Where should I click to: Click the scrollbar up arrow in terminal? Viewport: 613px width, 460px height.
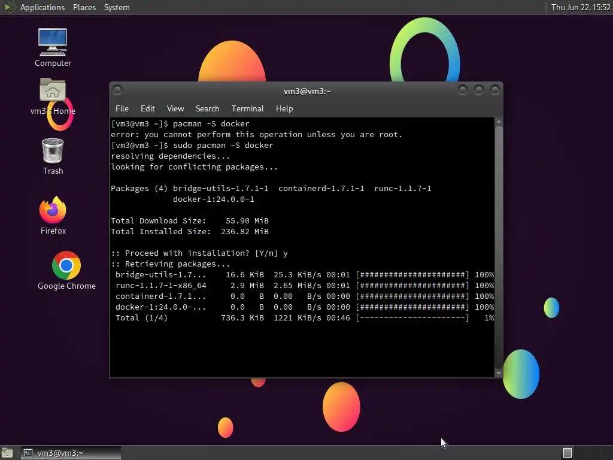(x=499, y=122)
